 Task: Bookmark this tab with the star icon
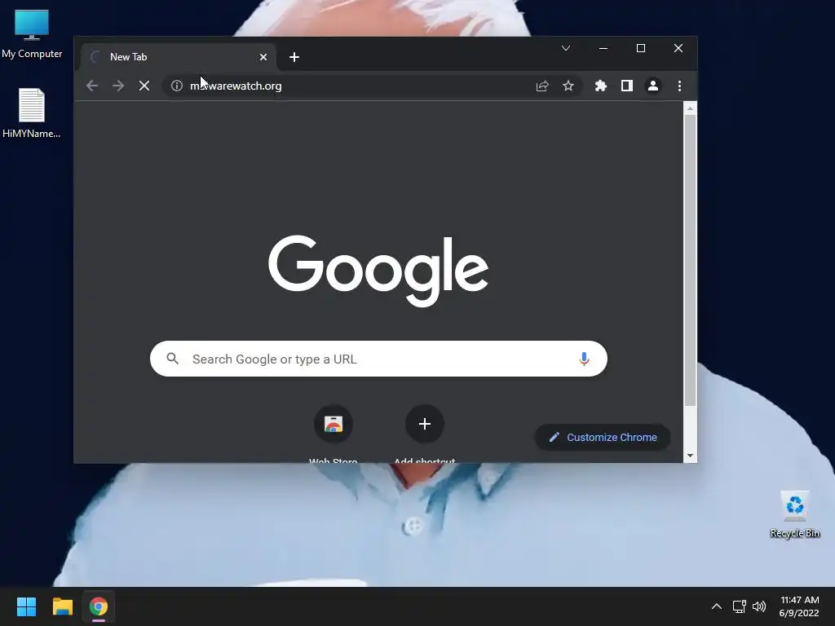click(568, 86)
